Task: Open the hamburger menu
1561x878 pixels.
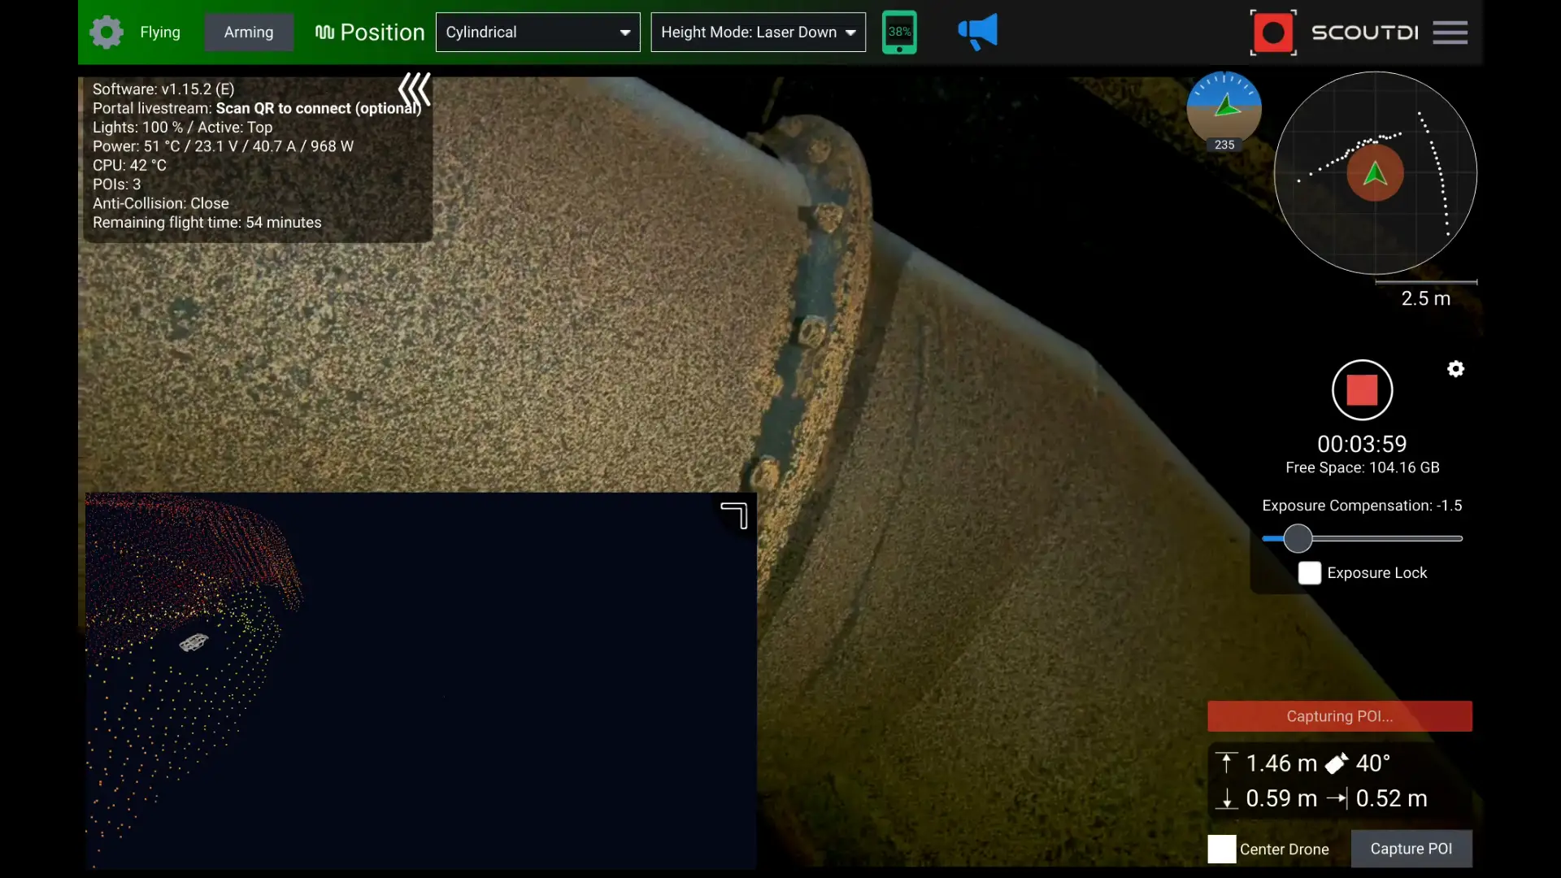Action: [1450, 33]
